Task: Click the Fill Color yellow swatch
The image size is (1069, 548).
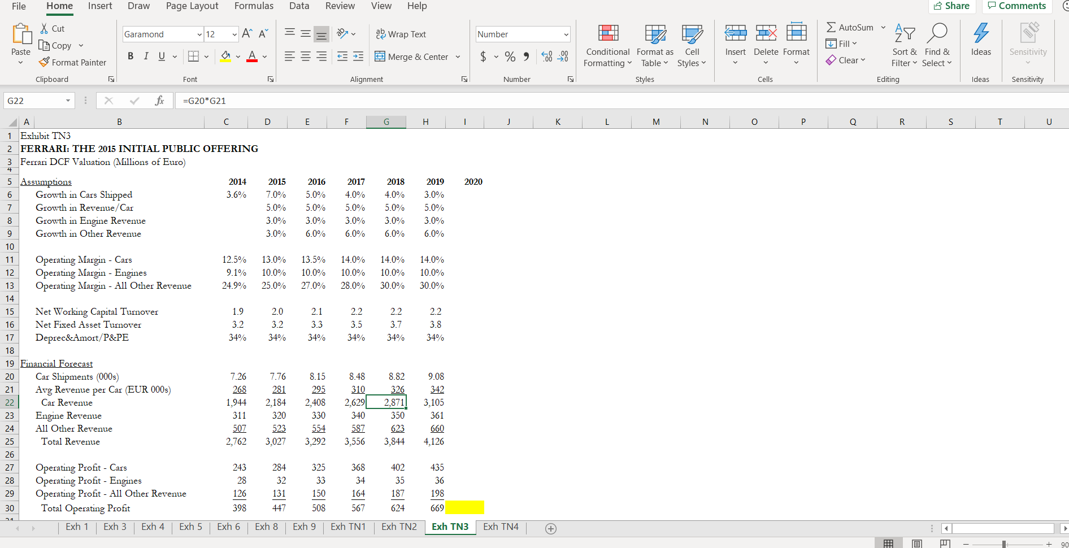Action: tap(225, 56)
